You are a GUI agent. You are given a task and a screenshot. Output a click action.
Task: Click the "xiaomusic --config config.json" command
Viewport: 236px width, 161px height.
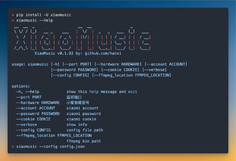(50, 146)
